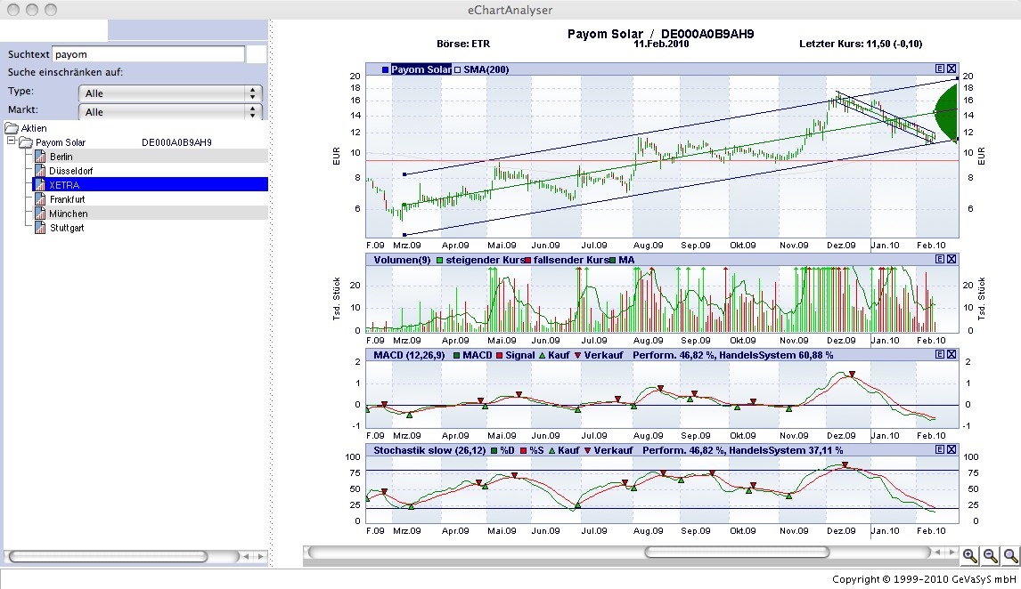Screen dimensions: 1021x589
Task: Close the Volumen(9) indicator panel
Action: (952, 259)
